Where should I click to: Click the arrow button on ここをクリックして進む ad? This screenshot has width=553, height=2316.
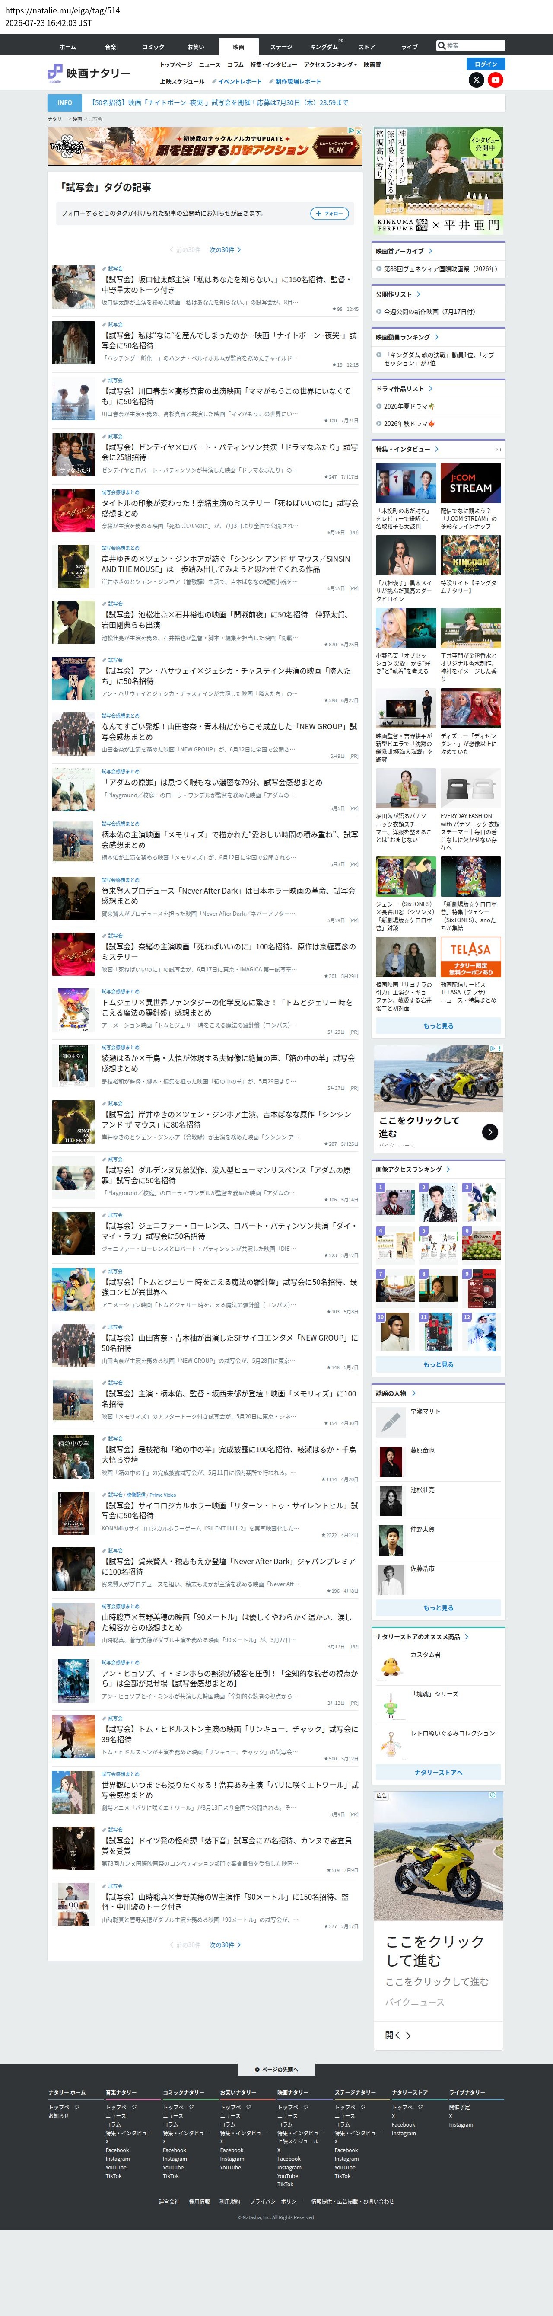click(490, 1132)
